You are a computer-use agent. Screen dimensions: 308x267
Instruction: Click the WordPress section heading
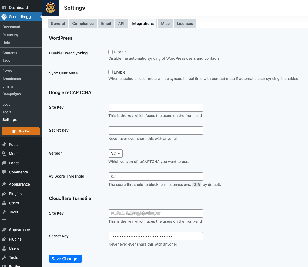61,38
